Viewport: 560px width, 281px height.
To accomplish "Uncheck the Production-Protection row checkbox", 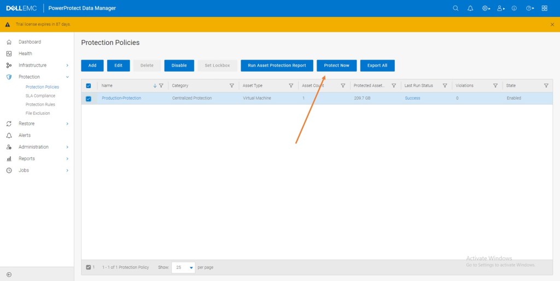I will pos(89,98).
